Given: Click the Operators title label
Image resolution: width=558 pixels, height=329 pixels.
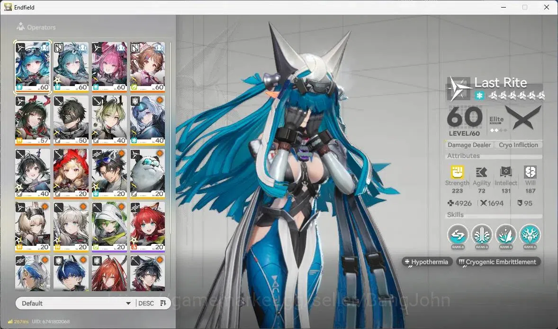Looking at the screenshot, I should (41, 27).
